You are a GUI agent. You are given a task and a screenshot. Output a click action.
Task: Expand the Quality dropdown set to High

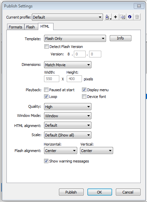coord(68,106)
